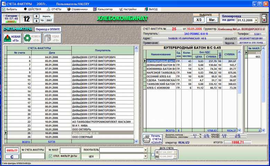
Task: Select invoice row 26 ООО СЕВЕРНЫЙ
Action: (x=70, y=137)
